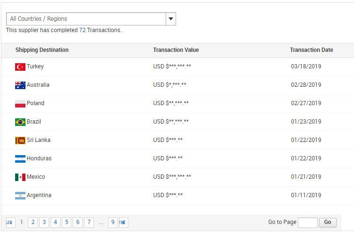Jump to page 9

pos(113,222)
